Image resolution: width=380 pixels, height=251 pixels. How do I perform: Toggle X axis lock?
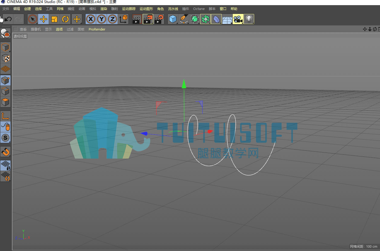tap(91, 19)
